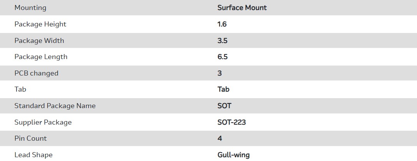Select the PCB changed value 3
Screen dimensions: 417x161
pos(219,73)
